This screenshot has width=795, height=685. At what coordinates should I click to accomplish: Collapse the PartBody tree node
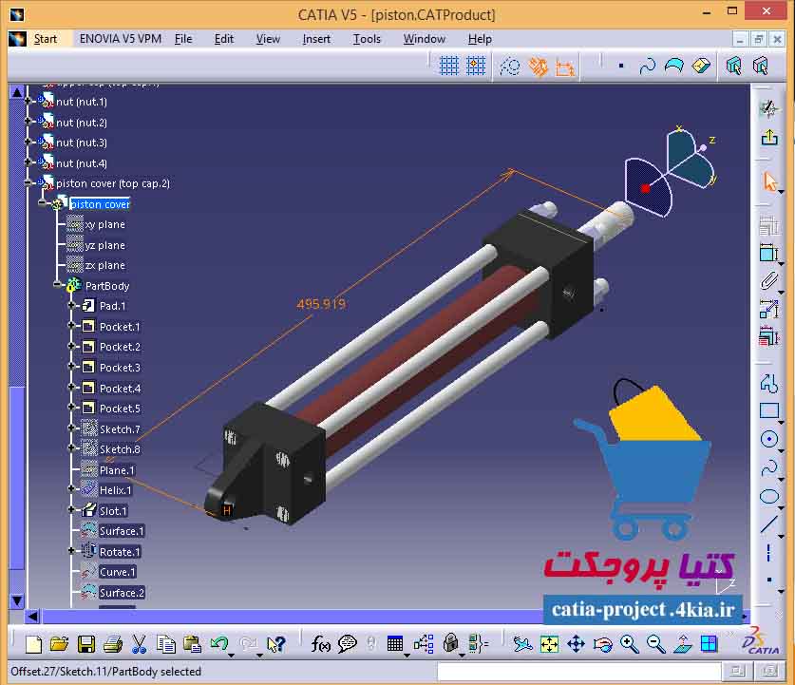point(57,285)
